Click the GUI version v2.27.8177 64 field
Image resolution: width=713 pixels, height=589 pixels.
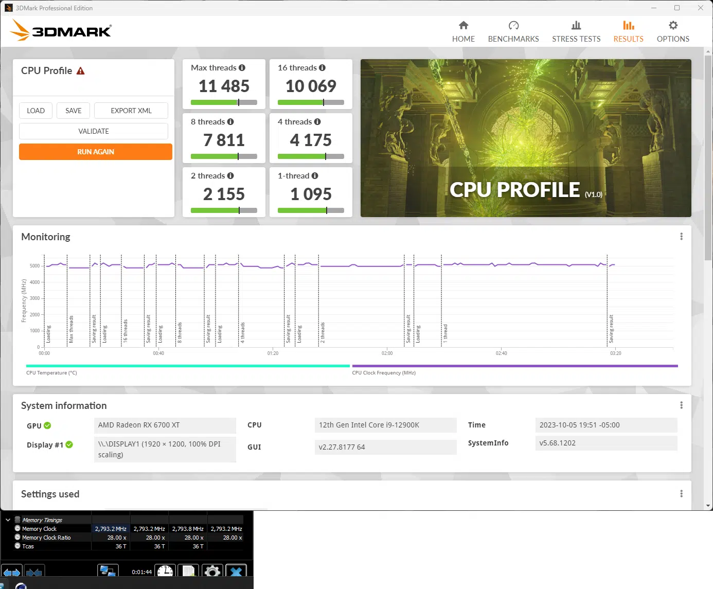click(x=386, y=448)
